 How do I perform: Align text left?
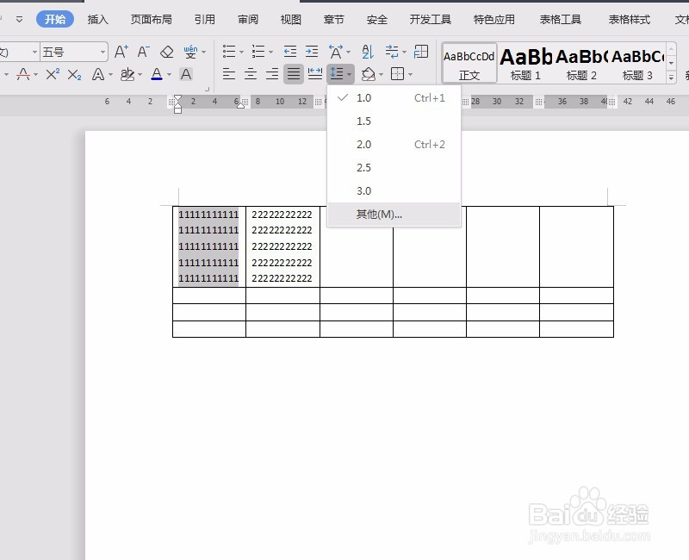229,74
